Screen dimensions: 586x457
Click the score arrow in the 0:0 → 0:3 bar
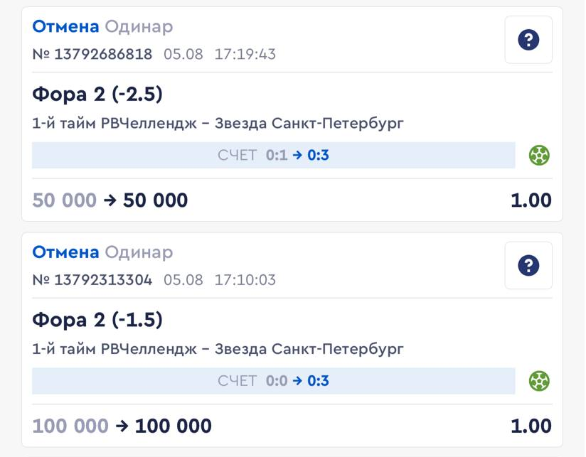(x=297, y=381)
